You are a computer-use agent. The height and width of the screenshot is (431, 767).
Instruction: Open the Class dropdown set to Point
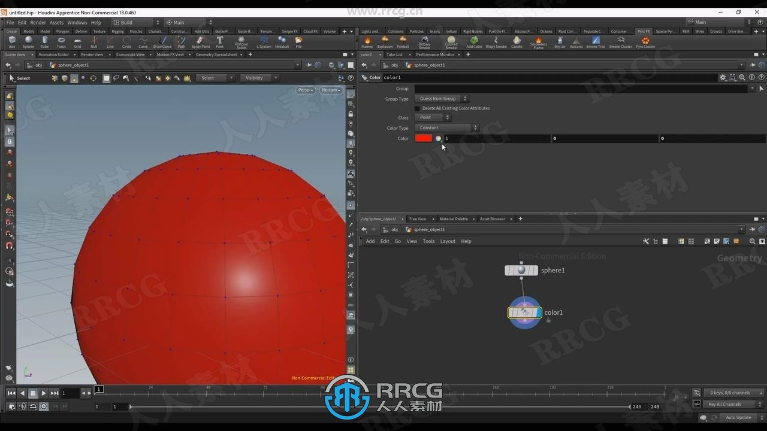[x=433, y=117]
